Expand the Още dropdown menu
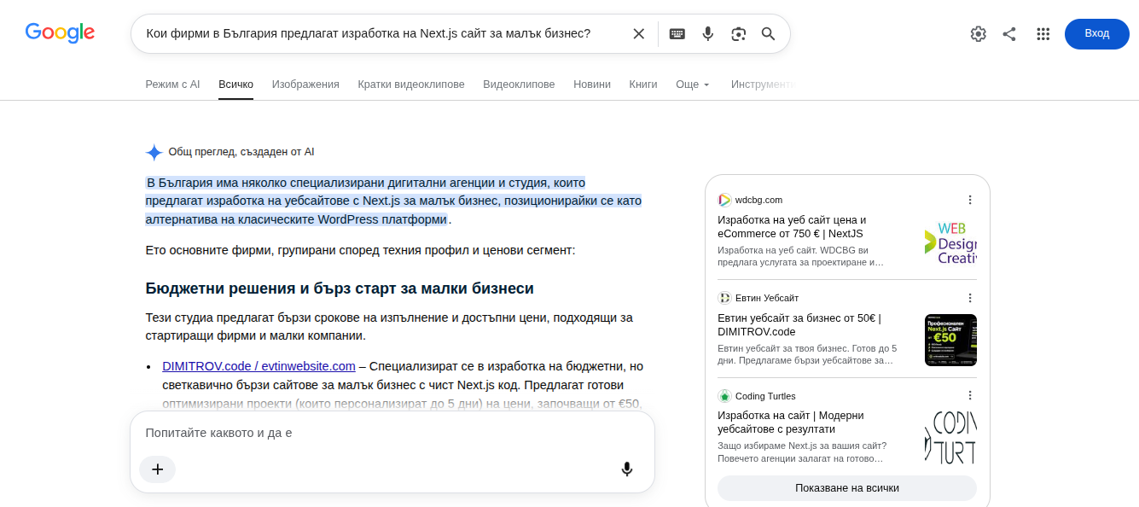Screen dimensions: 1139x507 (693, 84)
